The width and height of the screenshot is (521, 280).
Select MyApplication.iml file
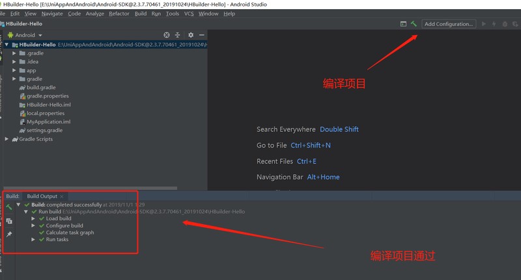(48, 122)
